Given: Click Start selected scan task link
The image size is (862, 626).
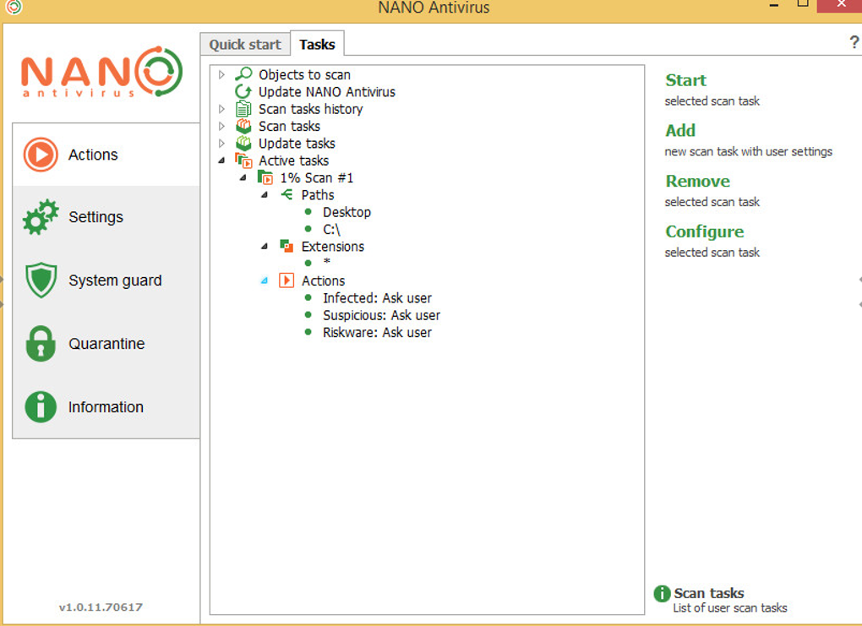Looking at the screenshot, I should click(685, 80).
